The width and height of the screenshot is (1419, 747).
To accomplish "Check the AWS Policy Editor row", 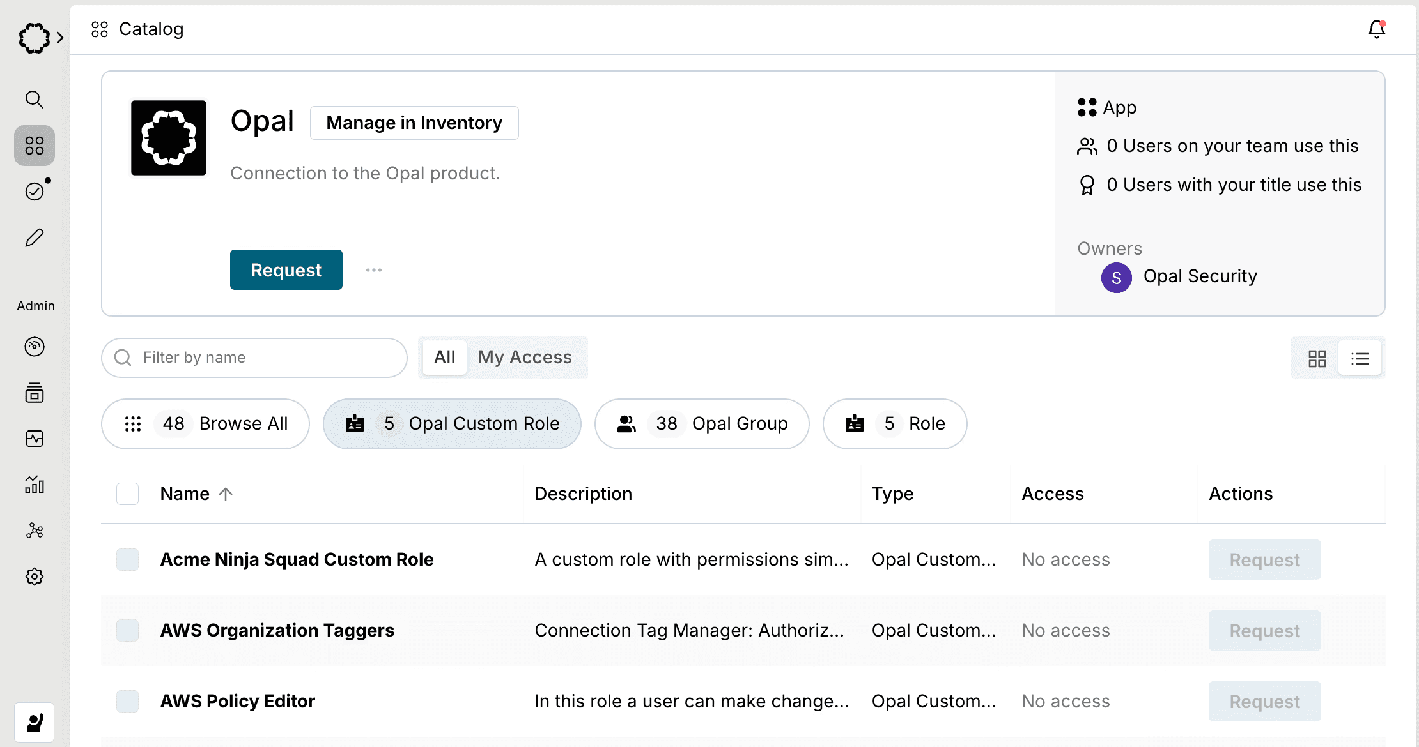I will click(x=128, y=701).
